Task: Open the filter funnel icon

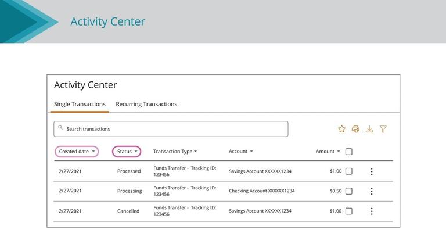Action: coord(383,129)
